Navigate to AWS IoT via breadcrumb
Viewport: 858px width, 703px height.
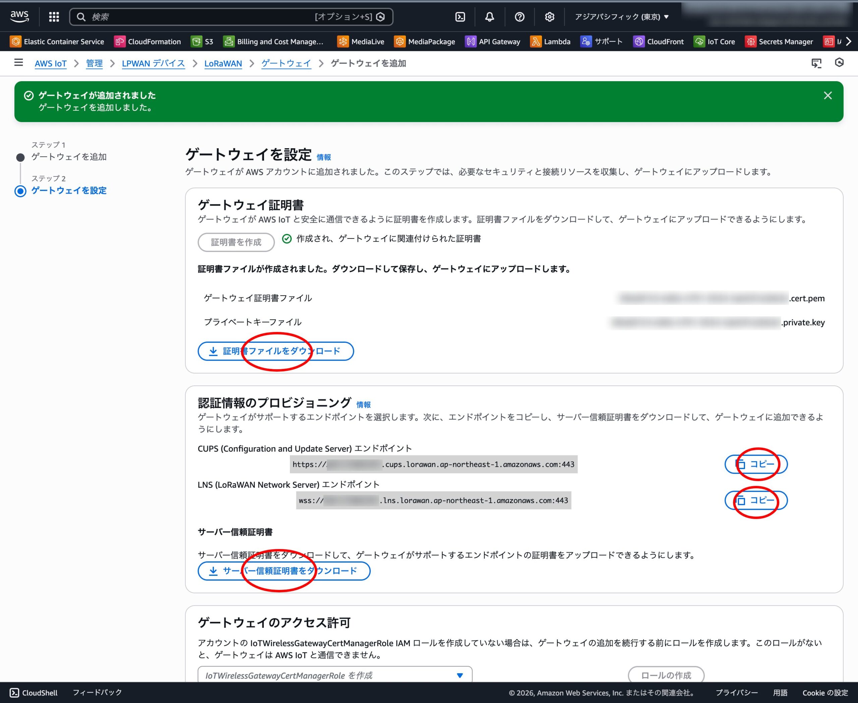(51, 63)
